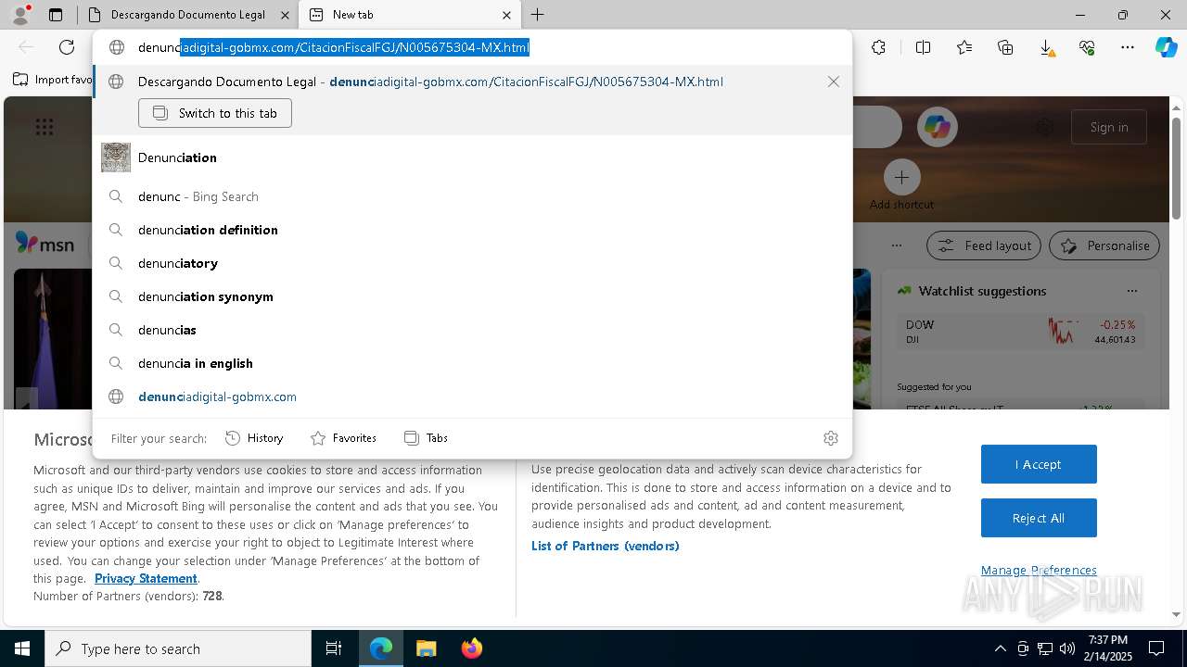This screenshot has height=667, width=1187.
Task: Open the volume control in system tray
Action: pyautogui.click(x=1067, y=648)
